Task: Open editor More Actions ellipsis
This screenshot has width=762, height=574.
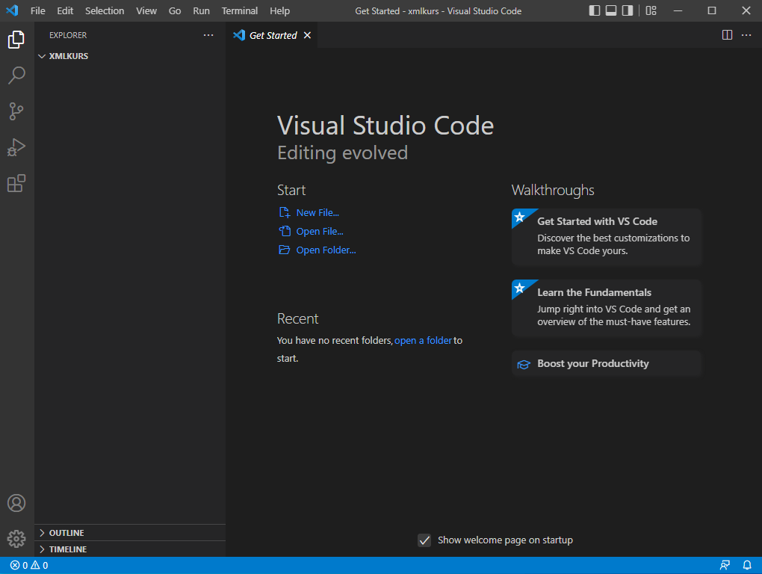Action: coord(746,35)
